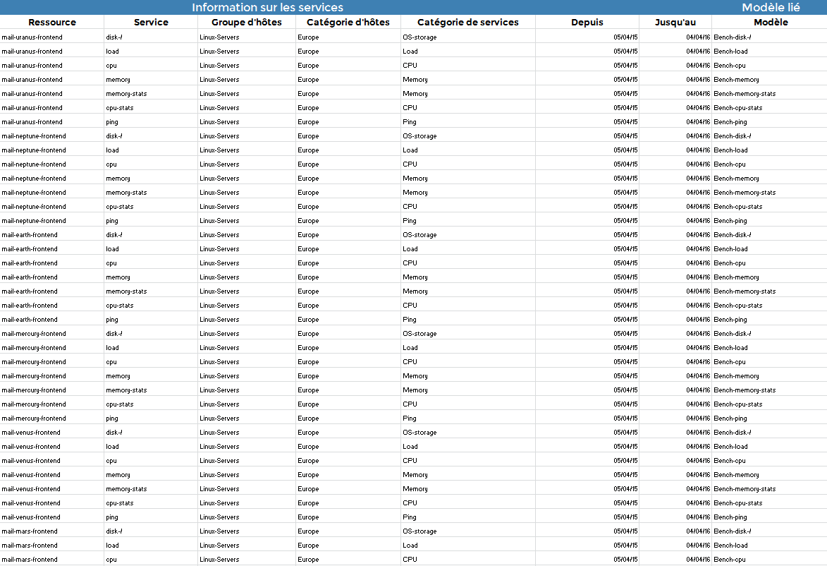Image resolution: width=827 pixels, height=566 pixels.
Task: Click Load category cell for mail-earth-frontend
Action: pos(410,249)
